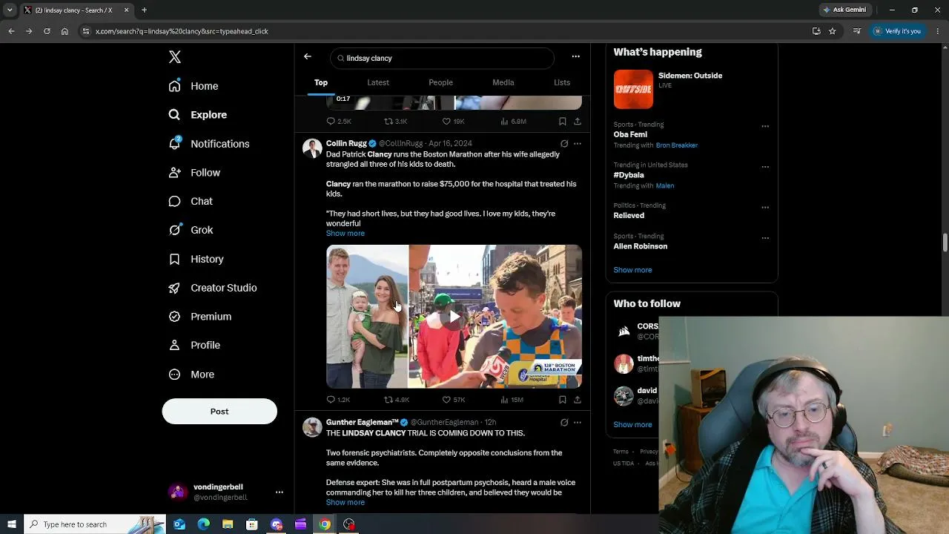
Task: Bookmark Collin Rugg's post
Action: coord(563,400)
